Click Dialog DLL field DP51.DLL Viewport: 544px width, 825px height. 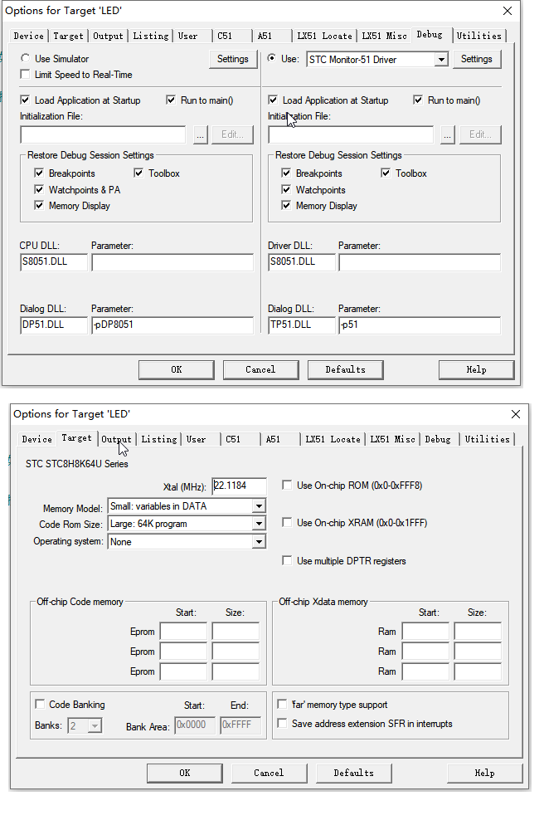54,325
